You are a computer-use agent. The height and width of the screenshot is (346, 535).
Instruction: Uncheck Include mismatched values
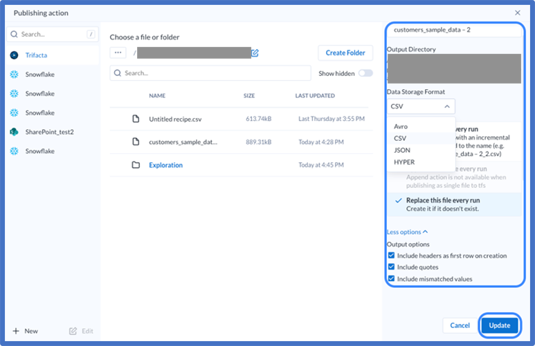click(x=391, y=278)
